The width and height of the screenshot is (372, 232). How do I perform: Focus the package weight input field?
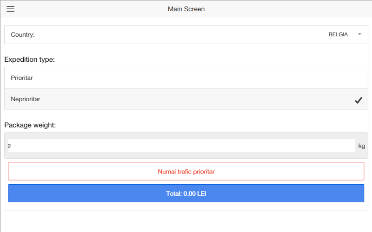click(x=181, y=146)
